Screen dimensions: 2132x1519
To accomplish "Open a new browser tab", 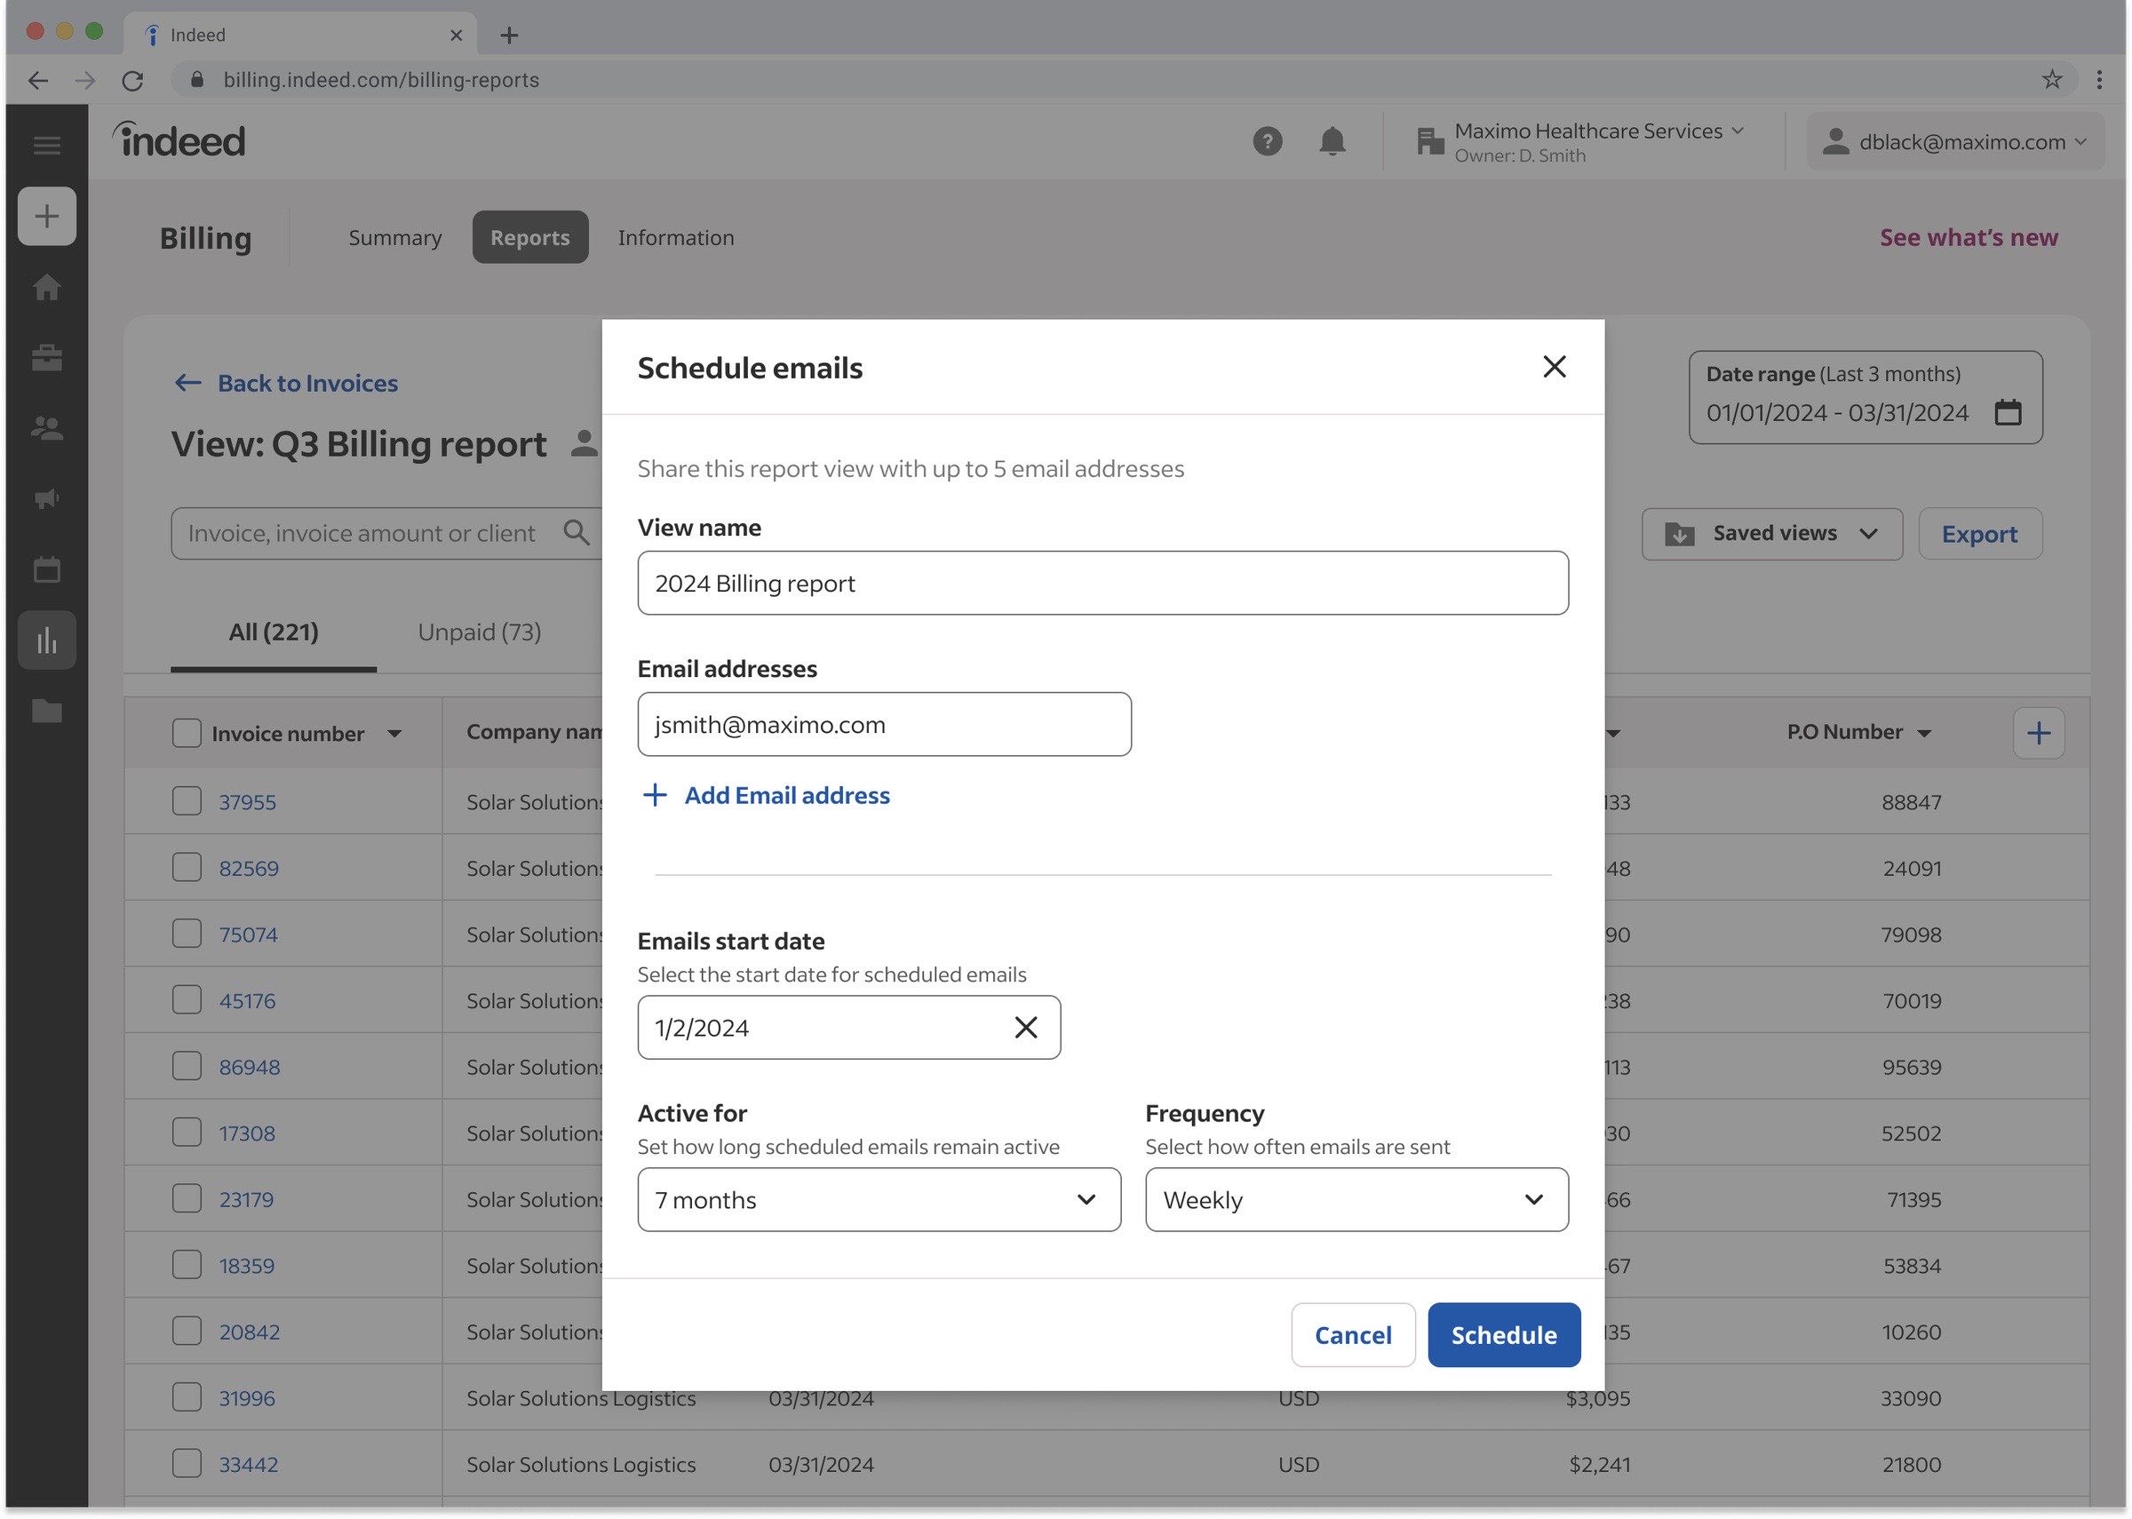I will coord(509,36).
